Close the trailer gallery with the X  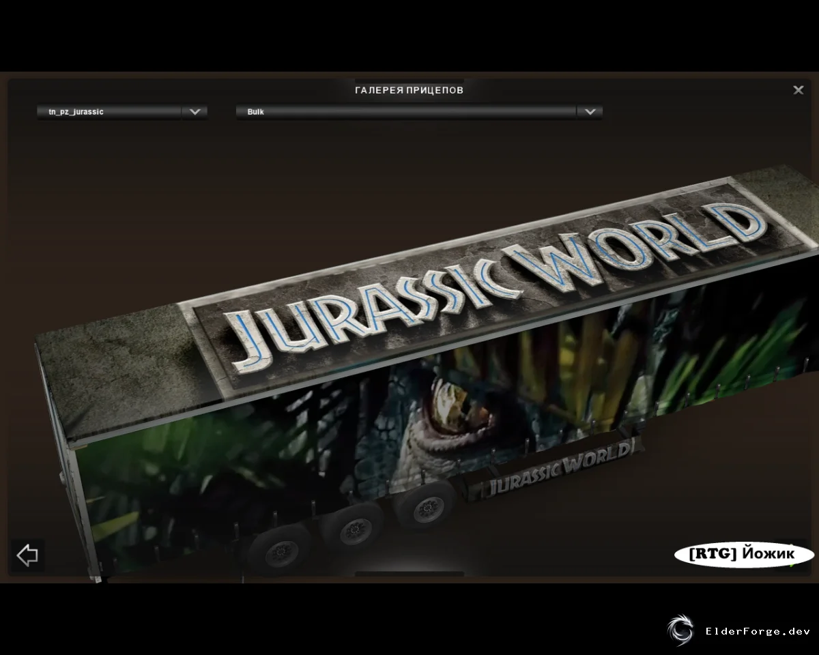point(798,90)
